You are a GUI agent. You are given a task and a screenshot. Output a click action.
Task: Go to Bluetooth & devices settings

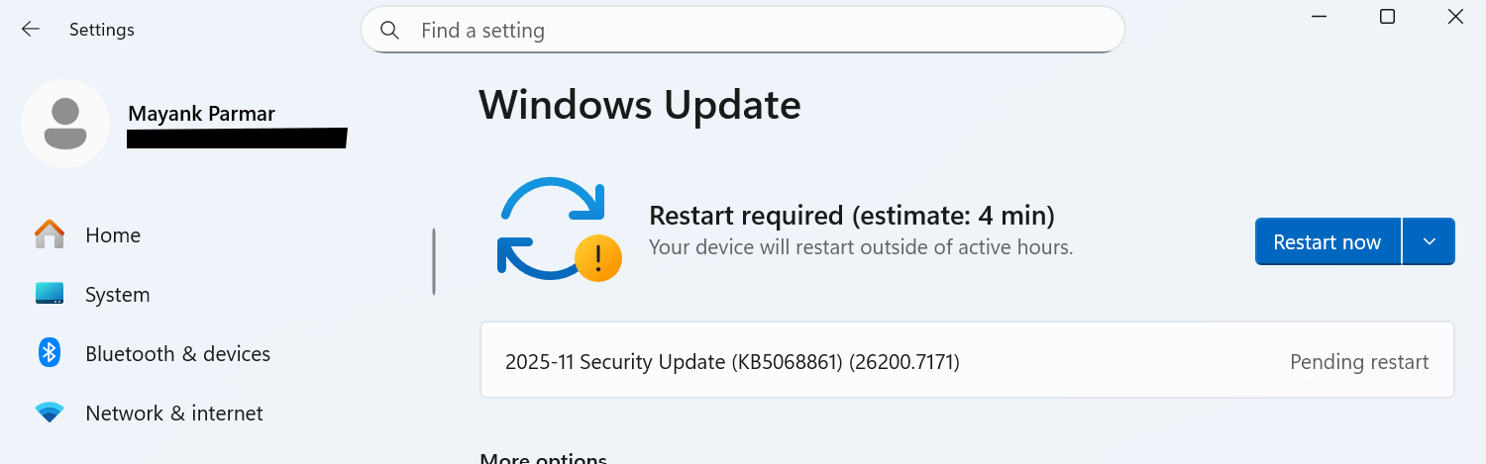click(x=177, y=354)
